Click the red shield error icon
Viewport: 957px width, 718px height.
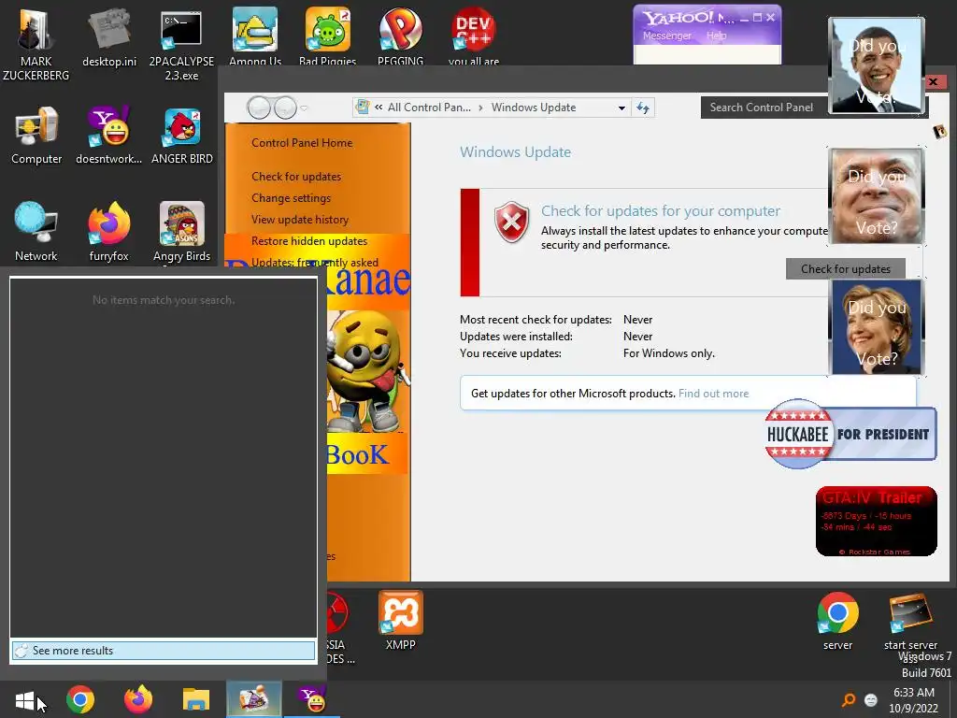(x=511, y=222)
